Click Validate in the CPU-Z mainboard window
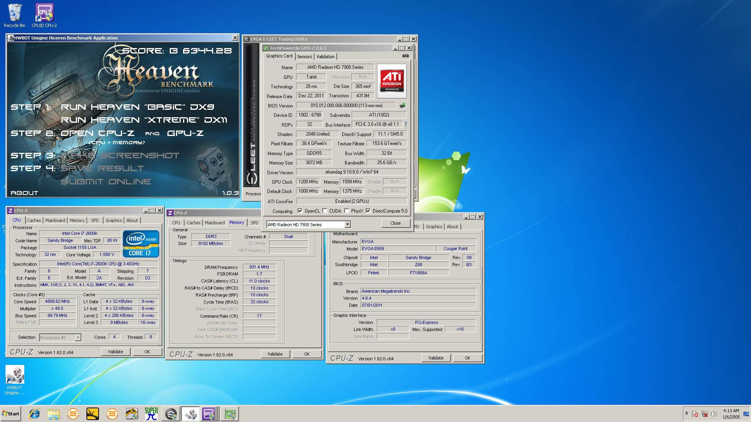This screenshot has height=422, width=751. tap(436, 358)
